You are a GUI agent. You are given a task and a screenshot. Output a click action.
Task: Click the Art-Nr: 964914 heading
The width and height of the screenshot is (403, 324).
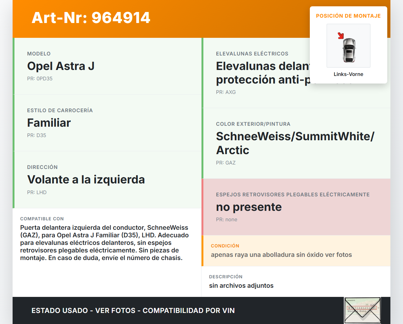pyautogui.click(x=91, y=18)
